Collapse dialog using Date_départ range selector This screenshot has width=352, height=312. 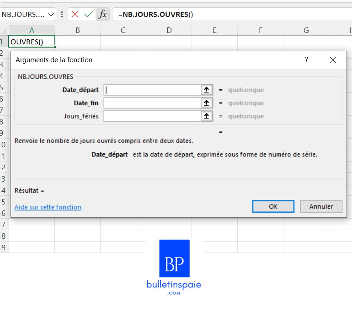[x=207, y=90]
